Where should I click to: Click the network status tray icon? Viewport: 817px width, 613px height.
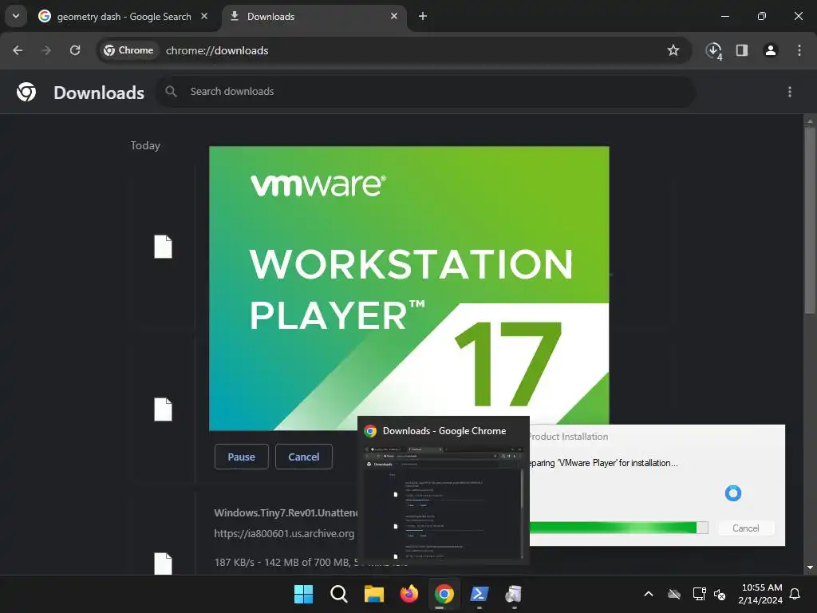(x=699, y=594)
